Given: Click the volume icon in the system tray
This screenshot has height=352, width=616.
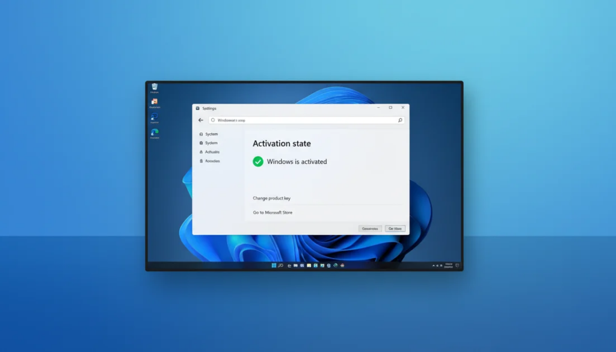Looking at the screenshot, I should (442, 265).
